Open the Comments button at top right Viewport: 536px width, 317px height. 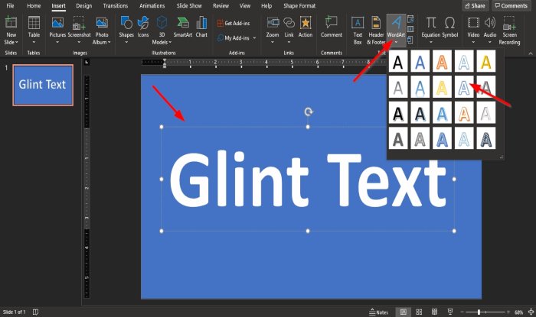click(x=511, y=5)
